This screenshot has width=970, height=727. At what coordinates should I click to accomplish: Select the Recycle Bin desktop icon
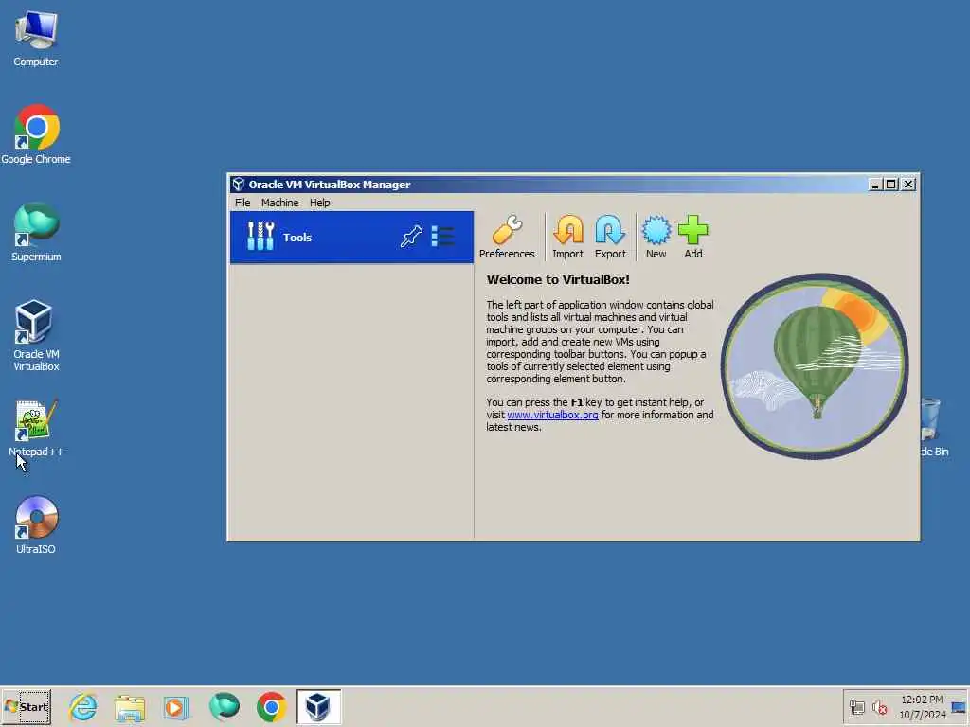coord(934,428)
